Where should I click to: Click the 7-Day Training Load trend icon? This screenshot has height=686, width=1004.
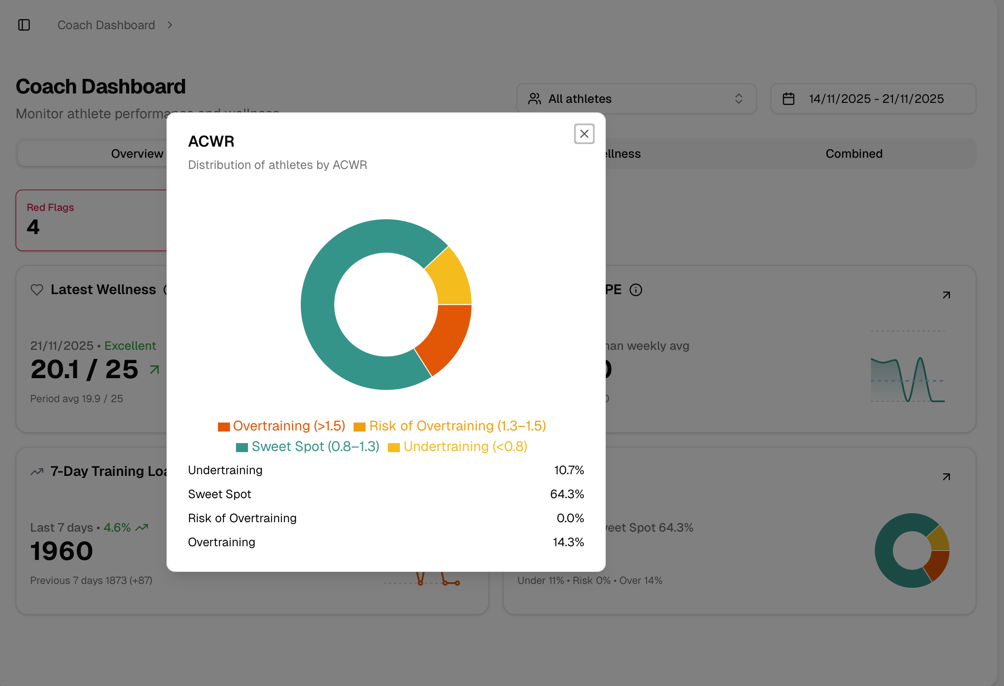pos(37,472)
